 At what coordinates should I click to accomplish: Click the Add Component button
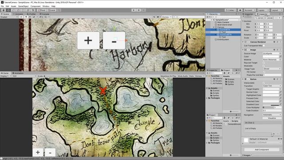point(262,150)
